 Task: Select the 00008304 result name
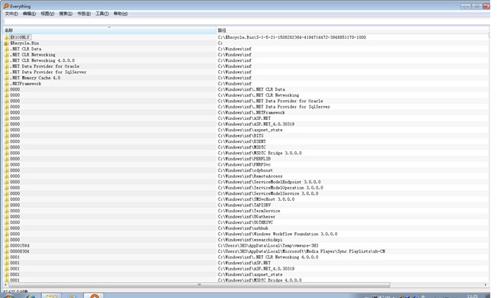pyautogui.click(x=20, y=251)
